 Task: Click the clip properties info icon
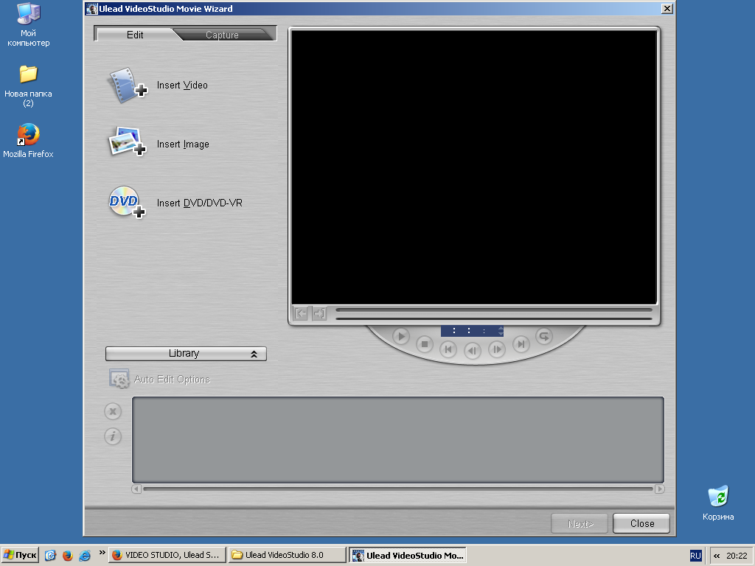coord(113,437)
